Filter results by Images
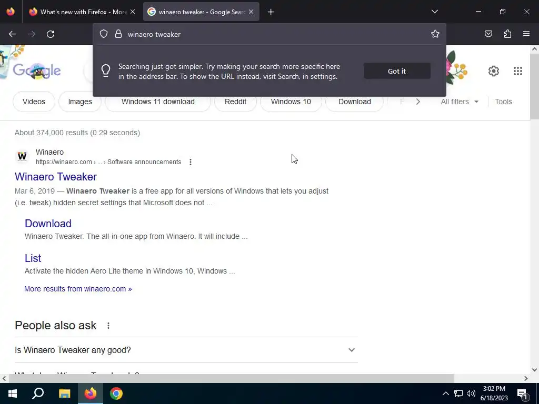The width and height of the screenshot is (539, 404). point(80,102)
